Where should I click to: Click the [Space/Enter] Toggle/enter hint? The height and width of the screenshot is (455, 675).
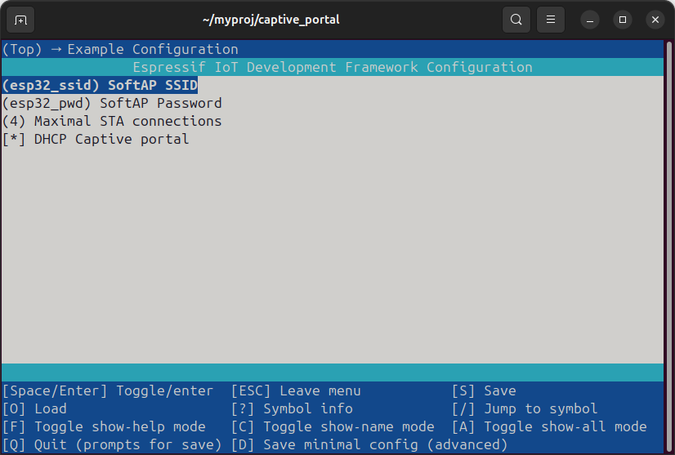pos(108,390)
